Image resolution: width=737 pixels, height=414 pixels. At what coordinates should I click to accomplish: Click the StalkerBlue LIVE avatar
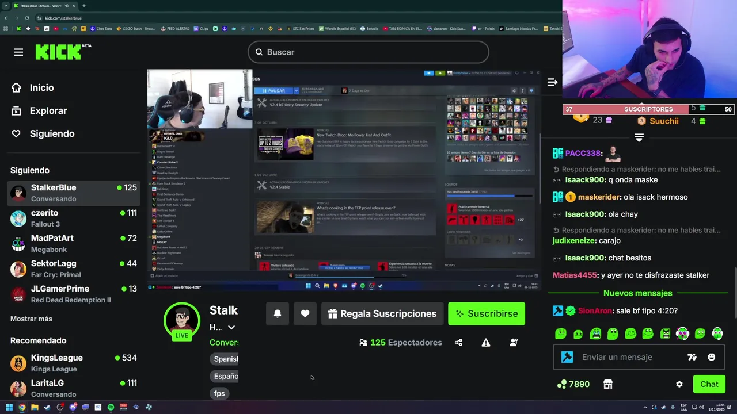pos(182,320)
